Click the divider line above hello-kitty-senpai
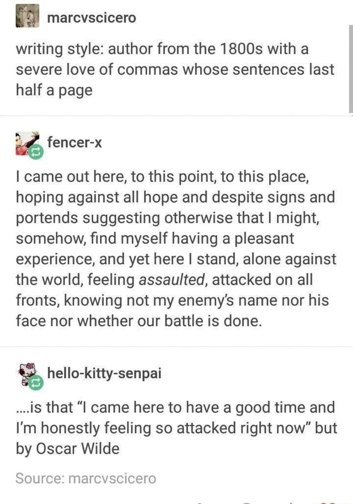This screenshot has width=353, height=504. pyautogui.click(x=176, y=347)
